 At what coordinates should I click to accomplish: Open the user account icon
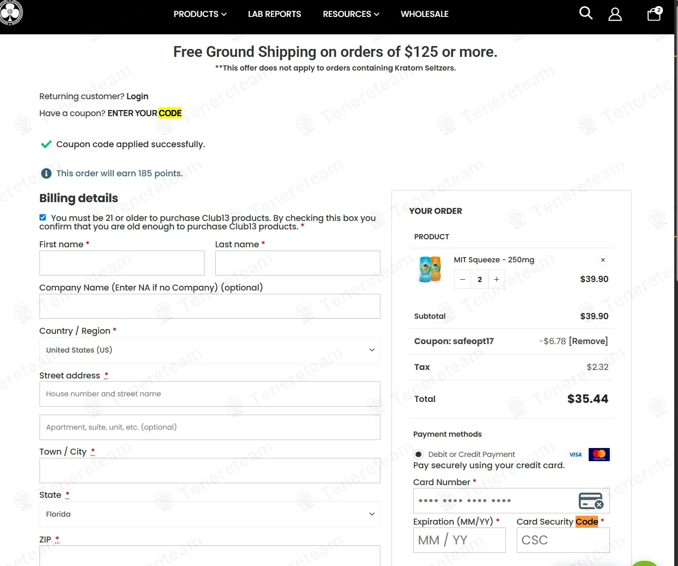(615, 14)
